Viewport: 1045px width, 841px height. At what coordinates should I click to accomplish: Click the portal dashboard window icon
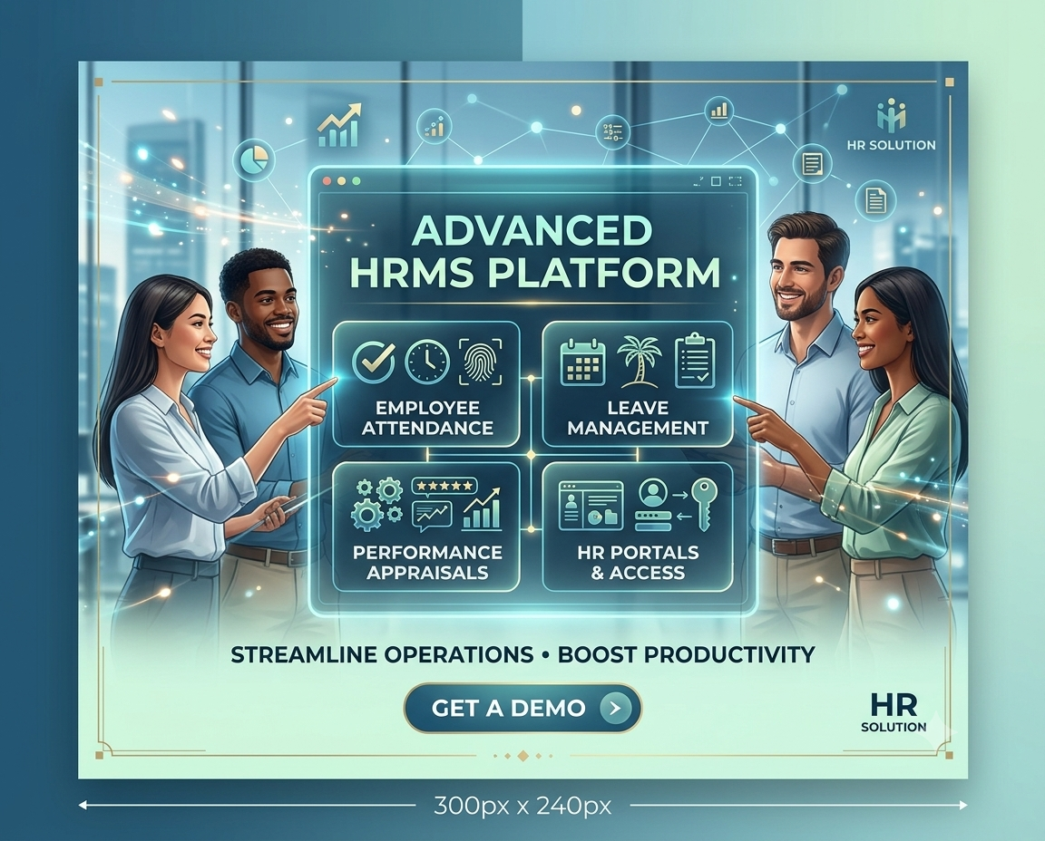591,506
